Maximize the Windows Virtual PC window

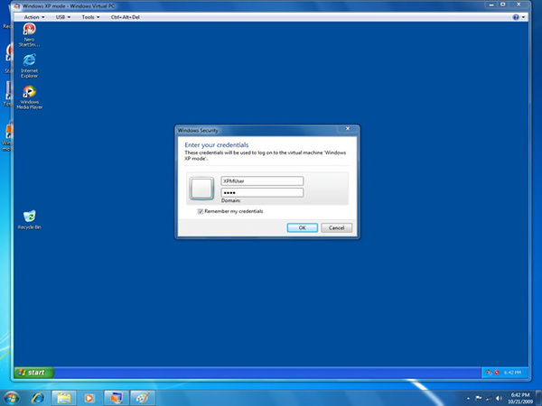click(503, 5)
